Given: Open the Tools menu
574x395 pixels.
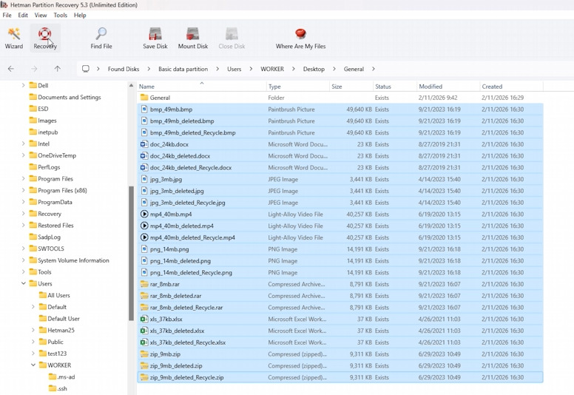Looking at the screenshot, I should tap(61, 15).
